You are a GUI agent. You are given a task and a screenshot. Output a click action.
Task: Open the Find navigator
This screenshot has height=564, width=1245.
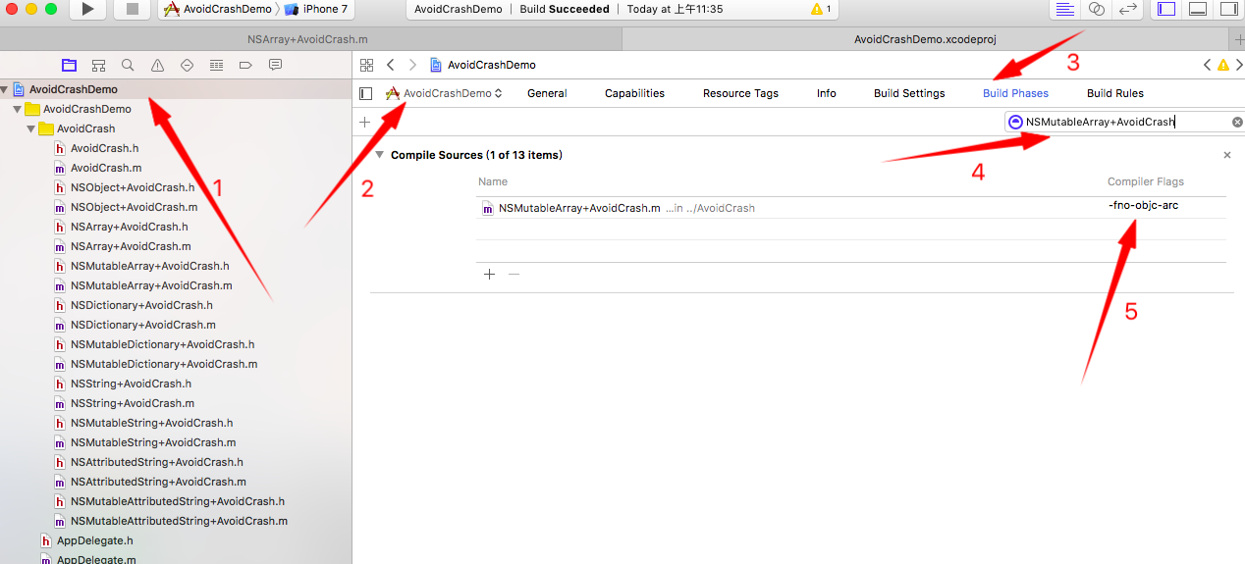(128, 65)
